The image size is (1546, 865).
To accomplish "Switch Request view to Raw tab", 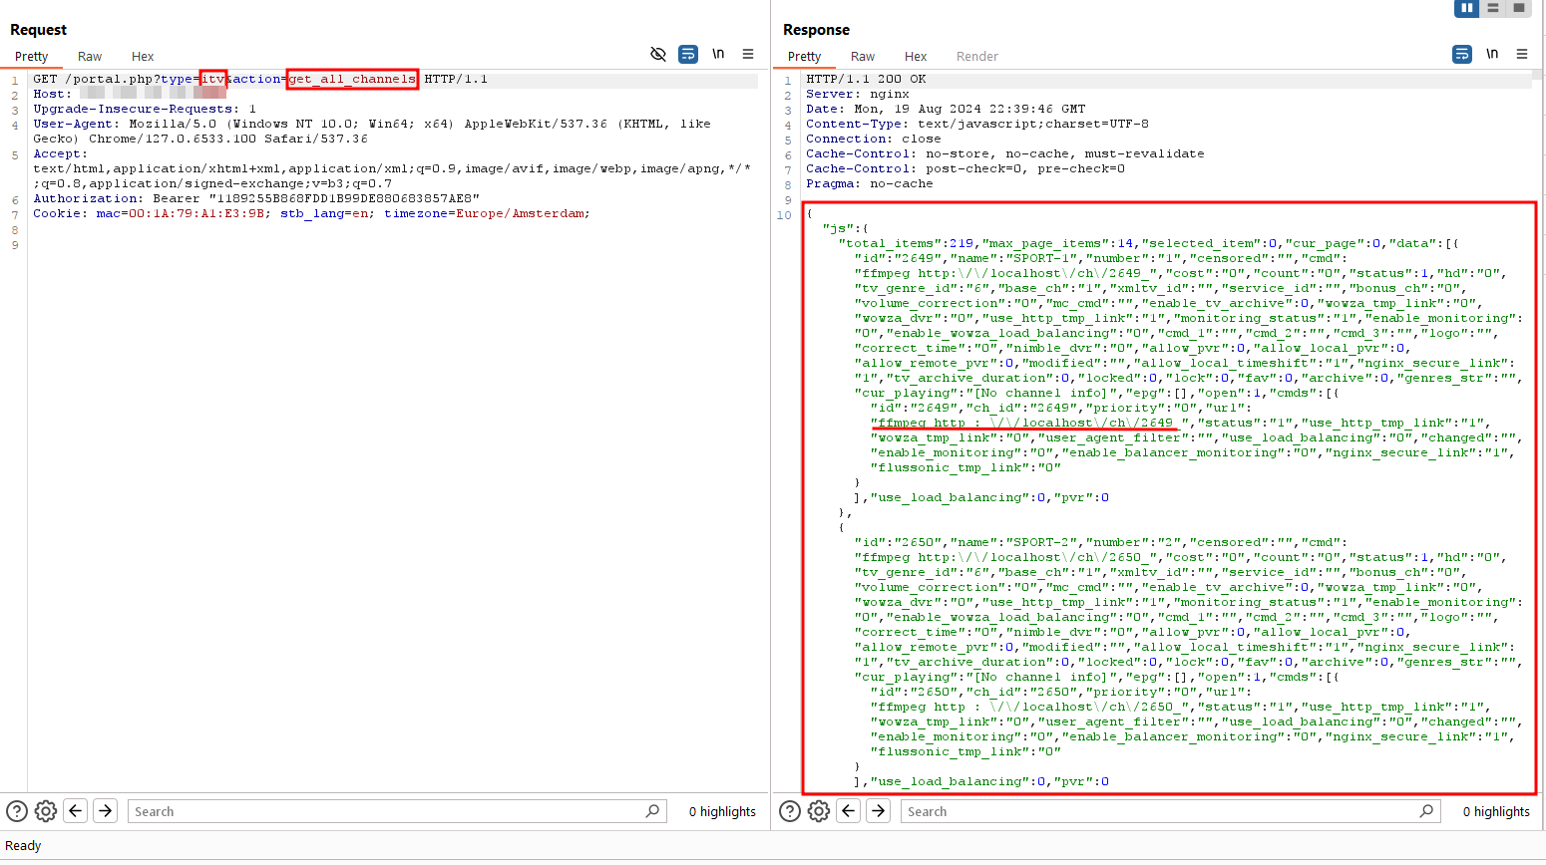I will click(90, 57).
